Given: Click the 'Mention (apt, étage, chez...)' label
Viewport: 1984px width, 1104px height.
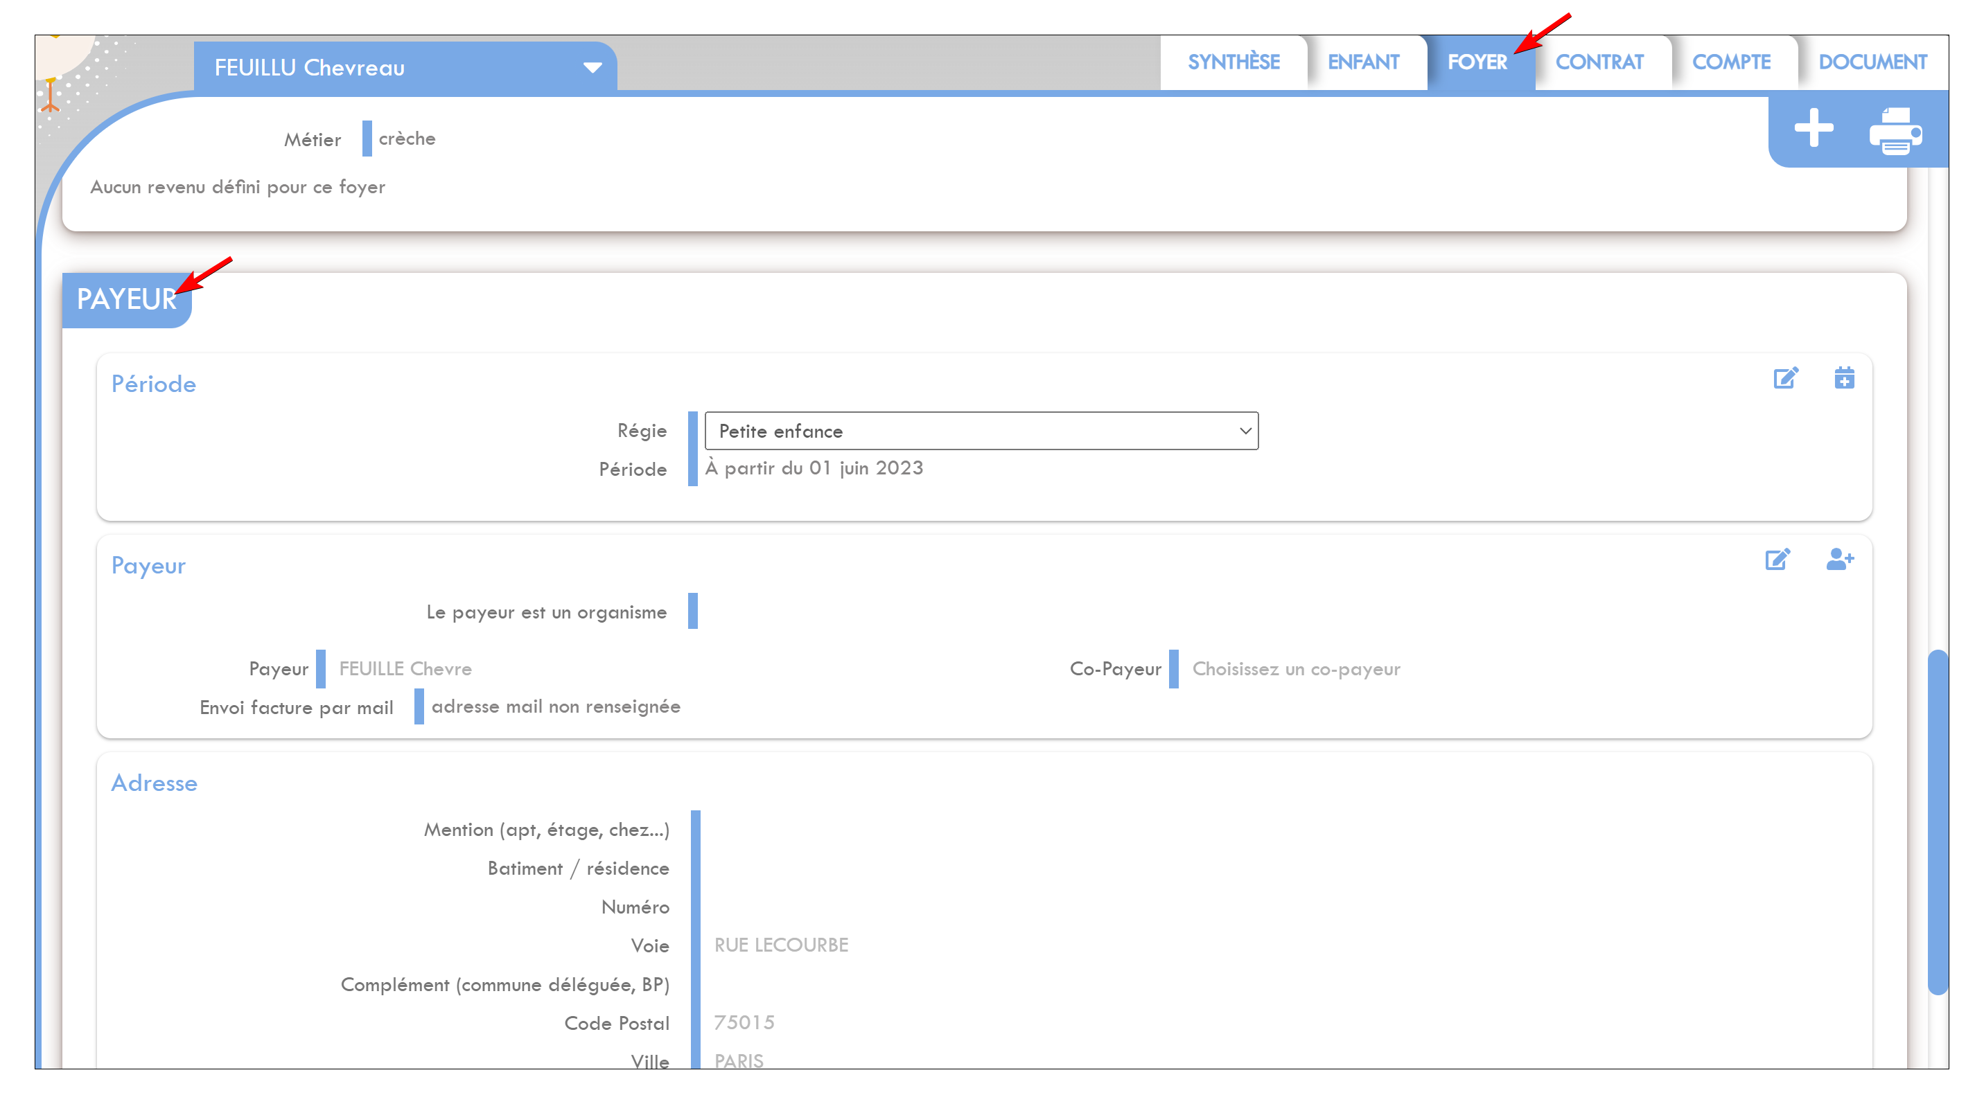Looking at the screenshot, I should point(546,830).
